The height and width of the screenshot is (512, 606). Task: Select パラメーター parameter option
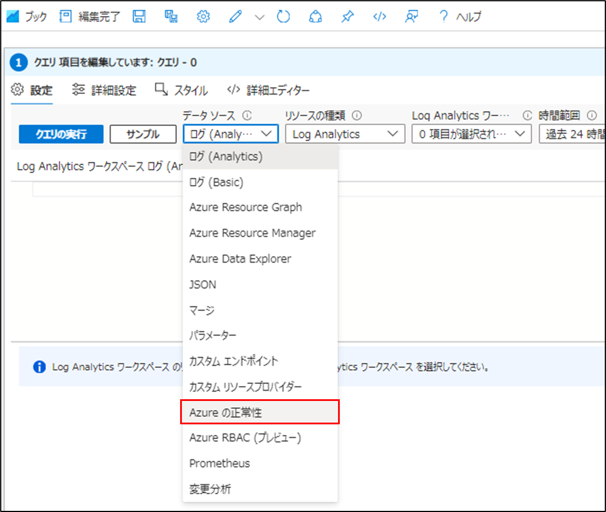pos(260,335)
